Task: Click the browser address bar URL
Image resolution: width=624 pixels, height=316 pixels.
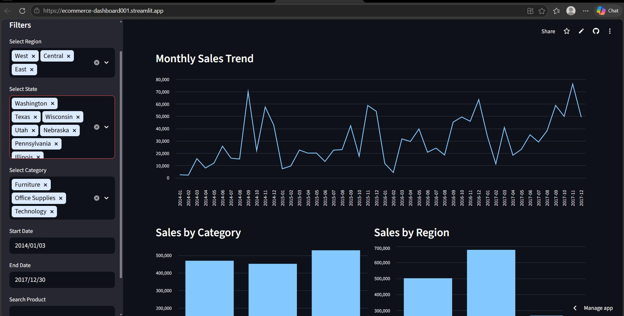Action: pyautogui.click(x=103, y=11)
